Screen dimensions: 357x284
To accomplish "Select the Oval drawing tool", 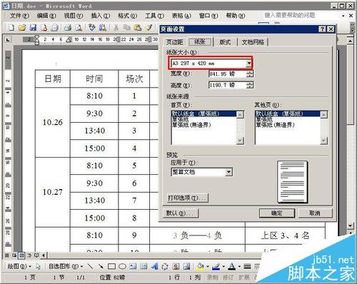I will (122, 266).
